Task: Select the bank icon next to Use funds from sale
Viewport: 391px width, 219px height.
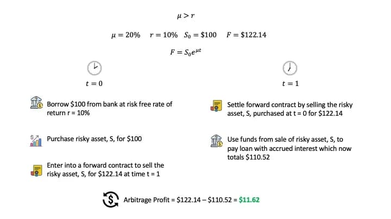Action: click(x=217, y=141)
